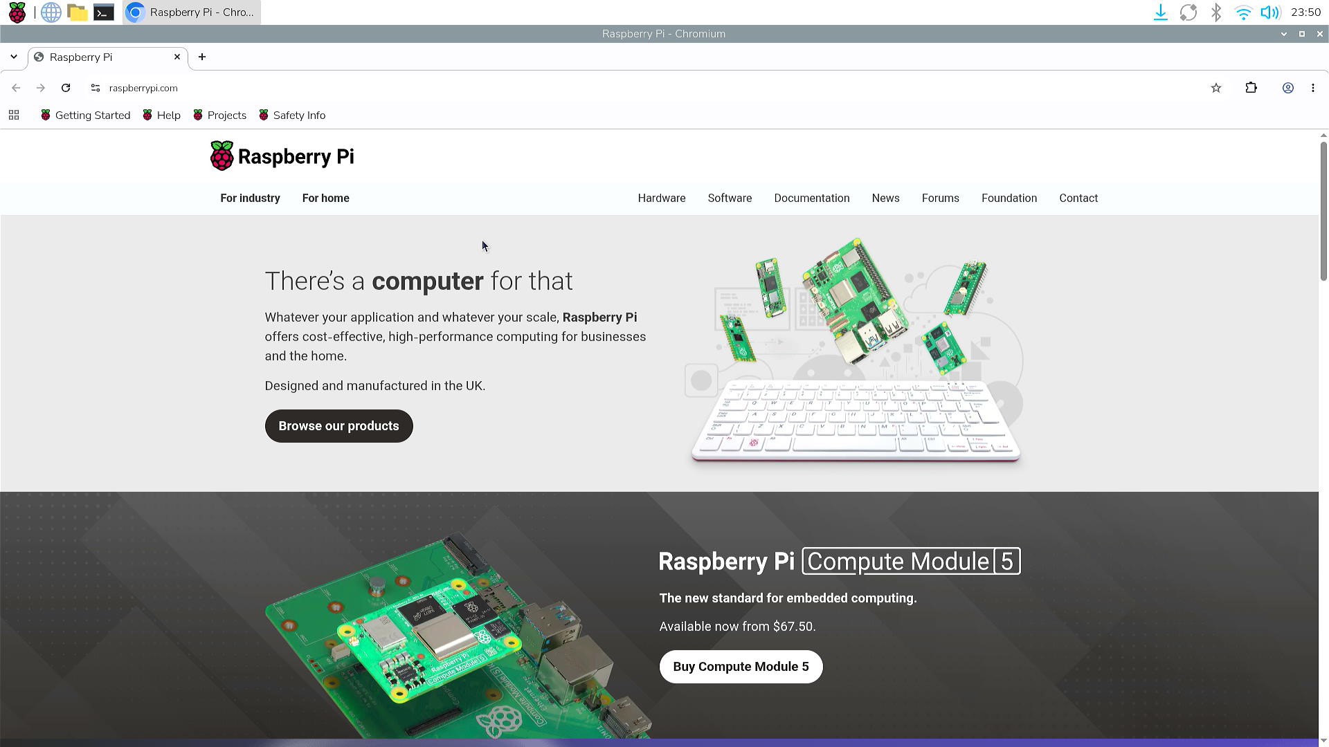Go to the Hardware nav item
This screenshot has height=747, width=1329.
tap(662, 199)
